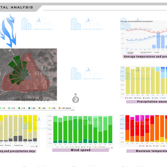Viewport: 167px width, 167px height.
Task: Select the Maximum temperature purple label
Action: (147, 151)
